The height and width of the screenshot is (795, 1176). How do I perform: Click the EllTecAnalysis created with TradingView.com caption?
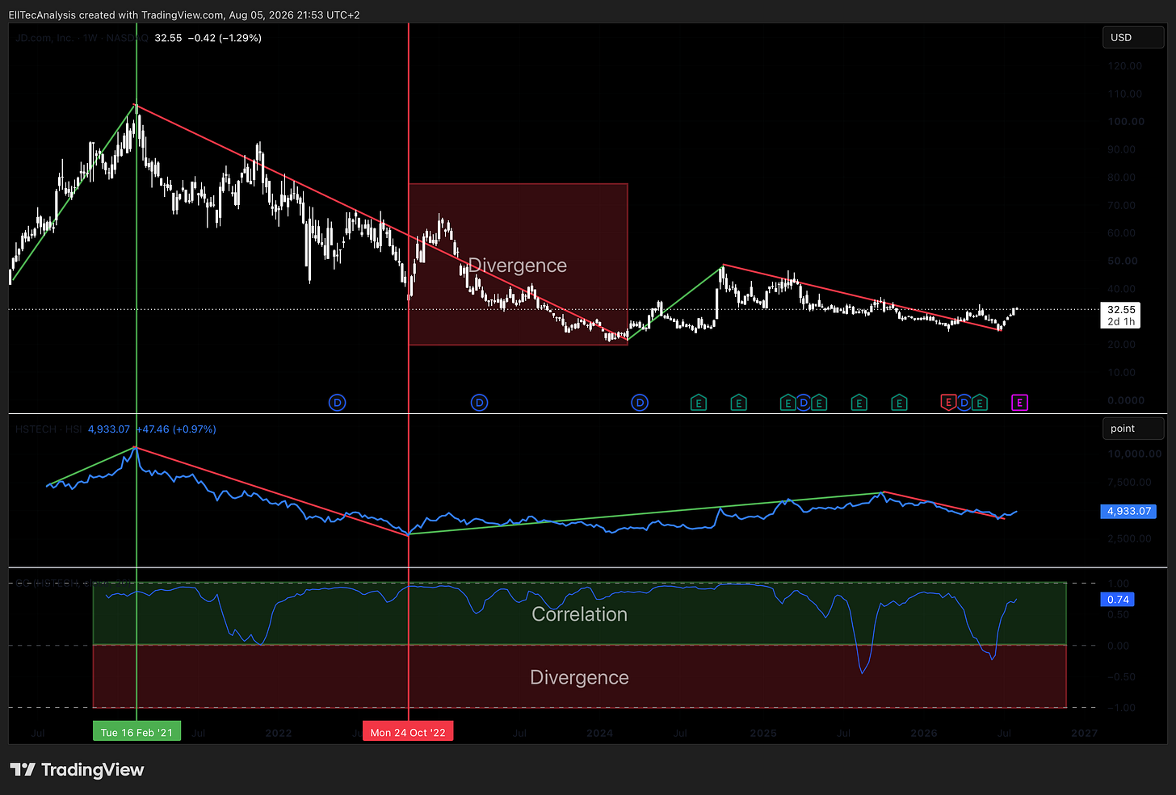click(x=184, y=15)
